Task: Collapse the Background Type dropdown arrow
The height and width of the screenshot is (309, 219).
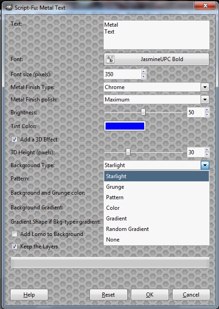Action: [205, 165]
